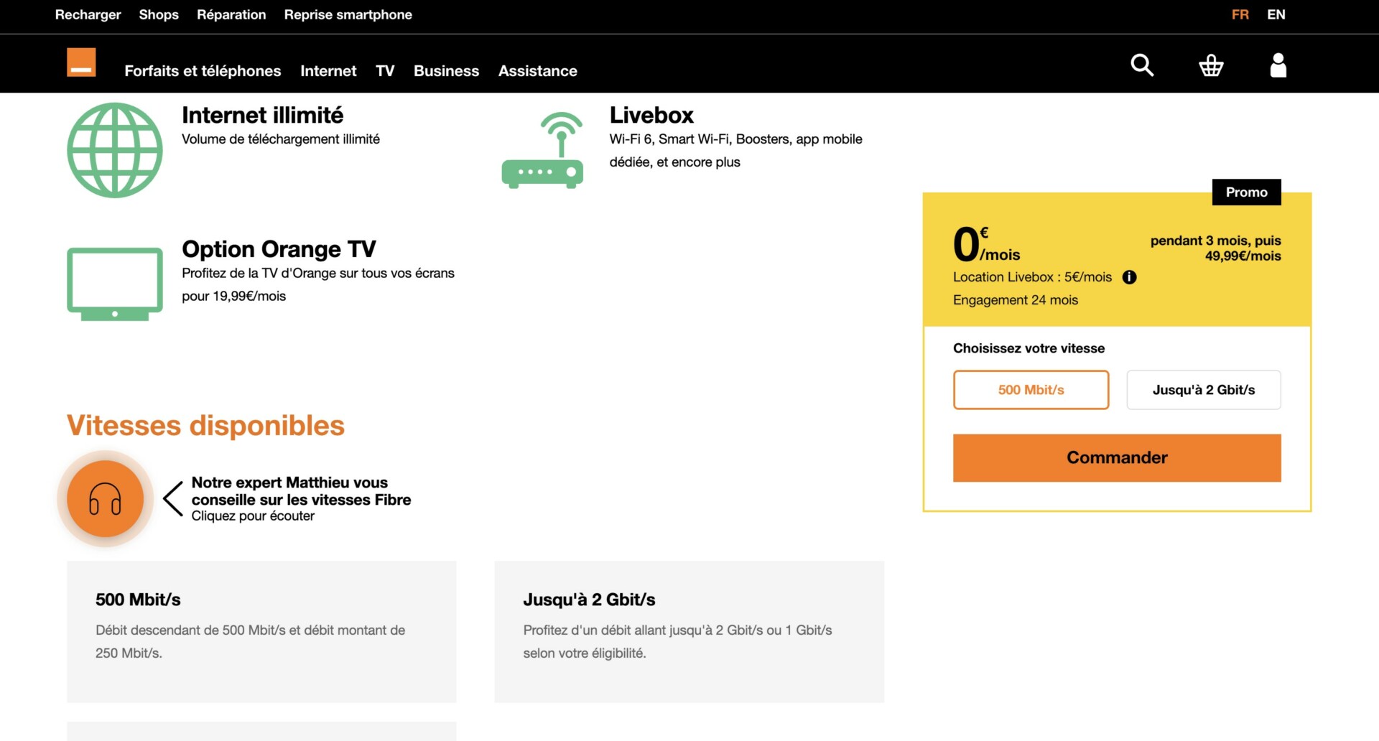Click the Jusqu'à 2 Gbit/s card heading
Screen dimensions: 1379x741
click(x=589, y=600)
